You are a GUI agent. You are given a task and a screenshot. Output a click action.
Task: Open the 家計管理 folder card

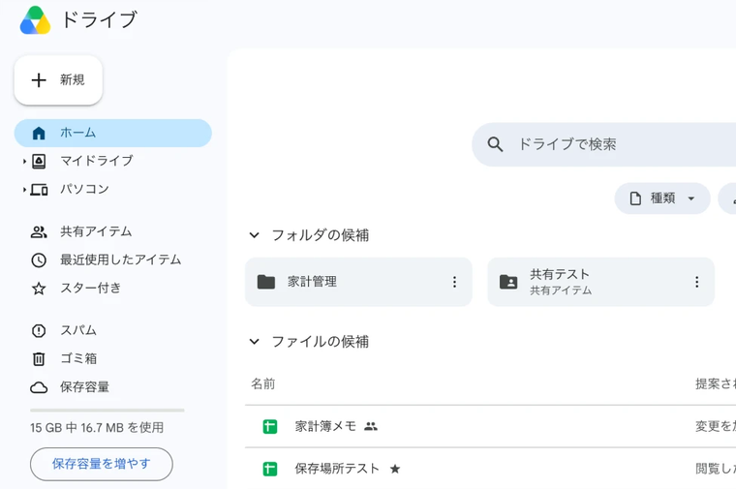point(358,282)
